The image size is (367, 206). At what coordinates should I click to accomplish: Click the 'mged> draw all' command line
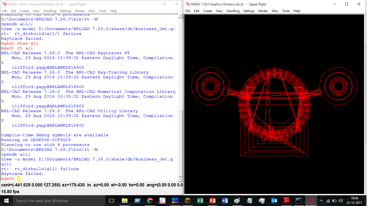pos(20,43)
